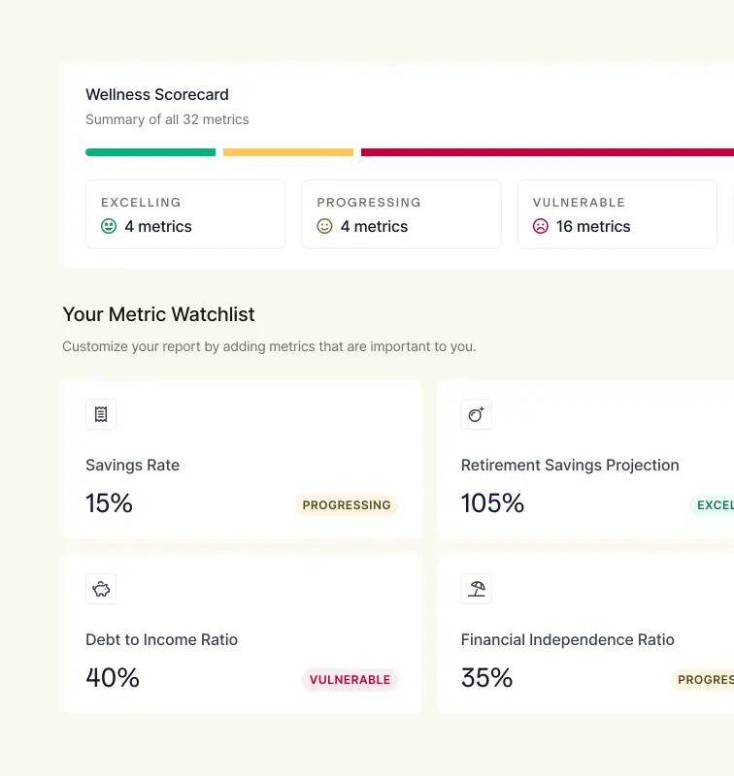Open the Debt to Income Ratio card
Viewport: 734px width, 776px height.
coord(242,634)
